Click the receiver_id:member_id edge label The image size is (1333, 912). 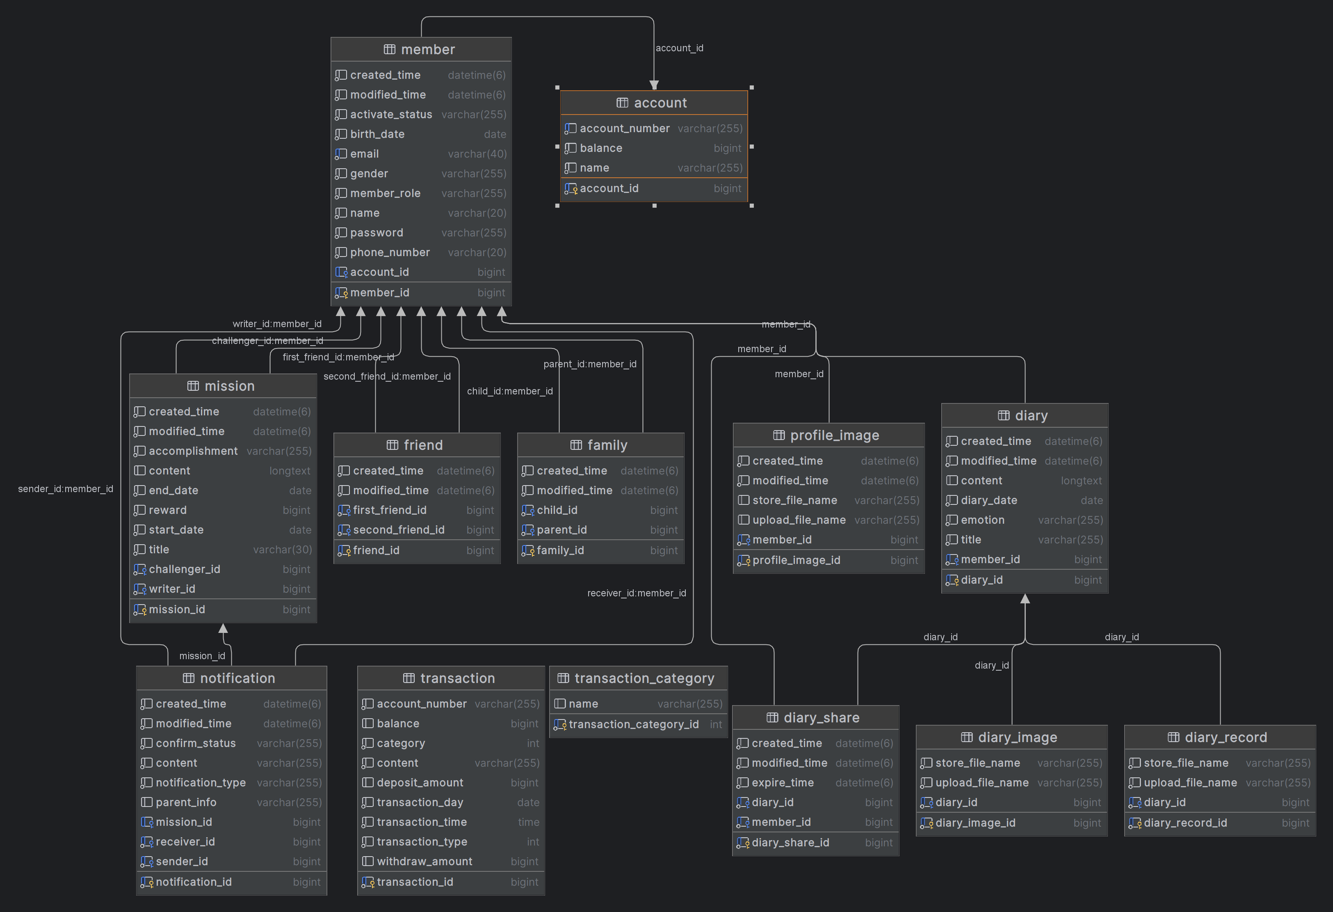[636, 593]
